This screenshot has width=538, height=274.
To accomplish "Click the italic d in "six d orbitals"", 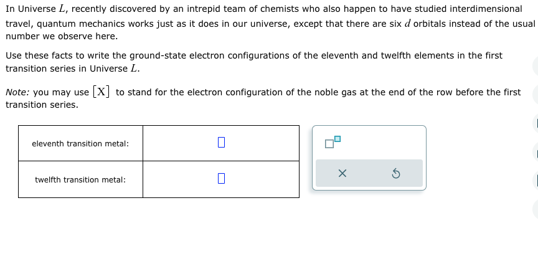I will pyautogui.click(x=408, y=24).
